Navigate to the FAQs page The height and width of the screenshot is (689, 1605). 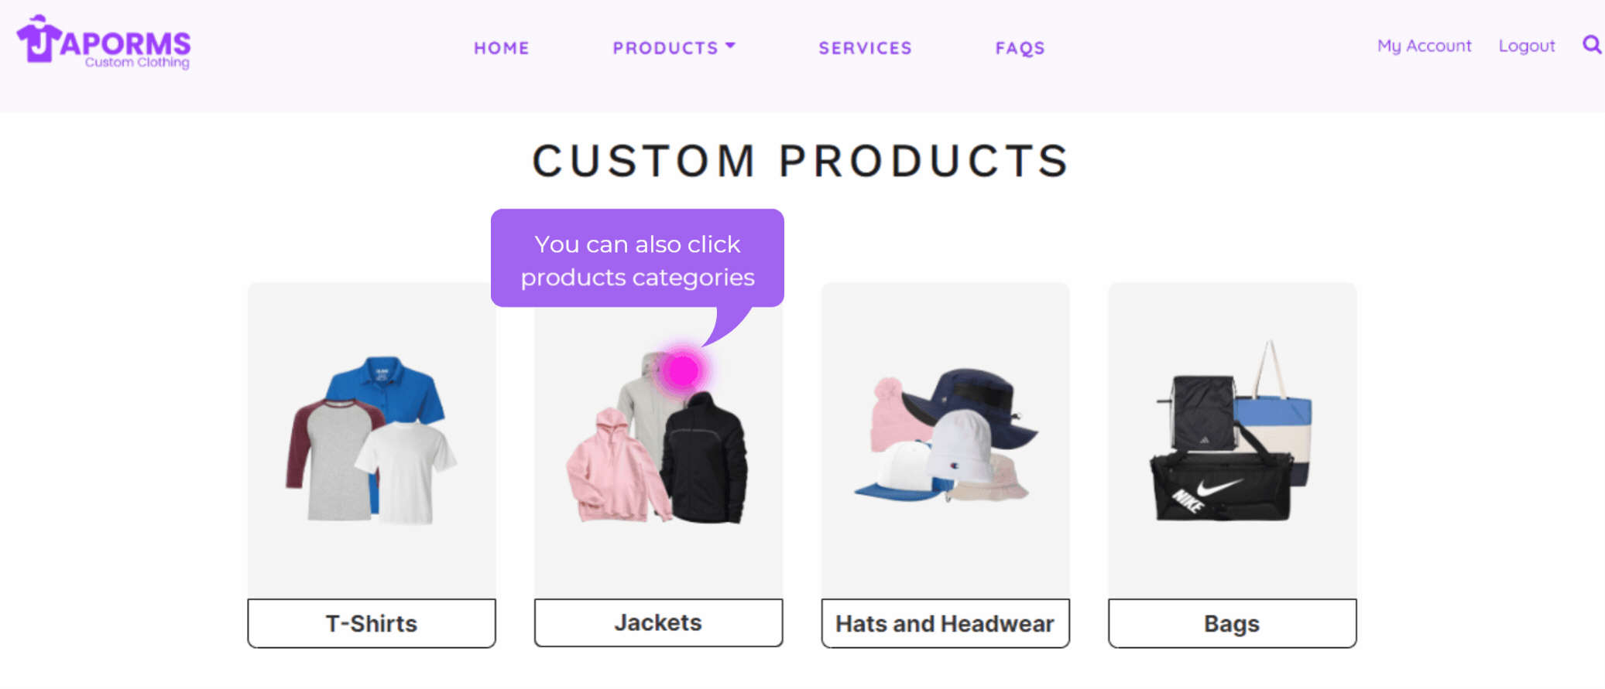(1020, 48)
